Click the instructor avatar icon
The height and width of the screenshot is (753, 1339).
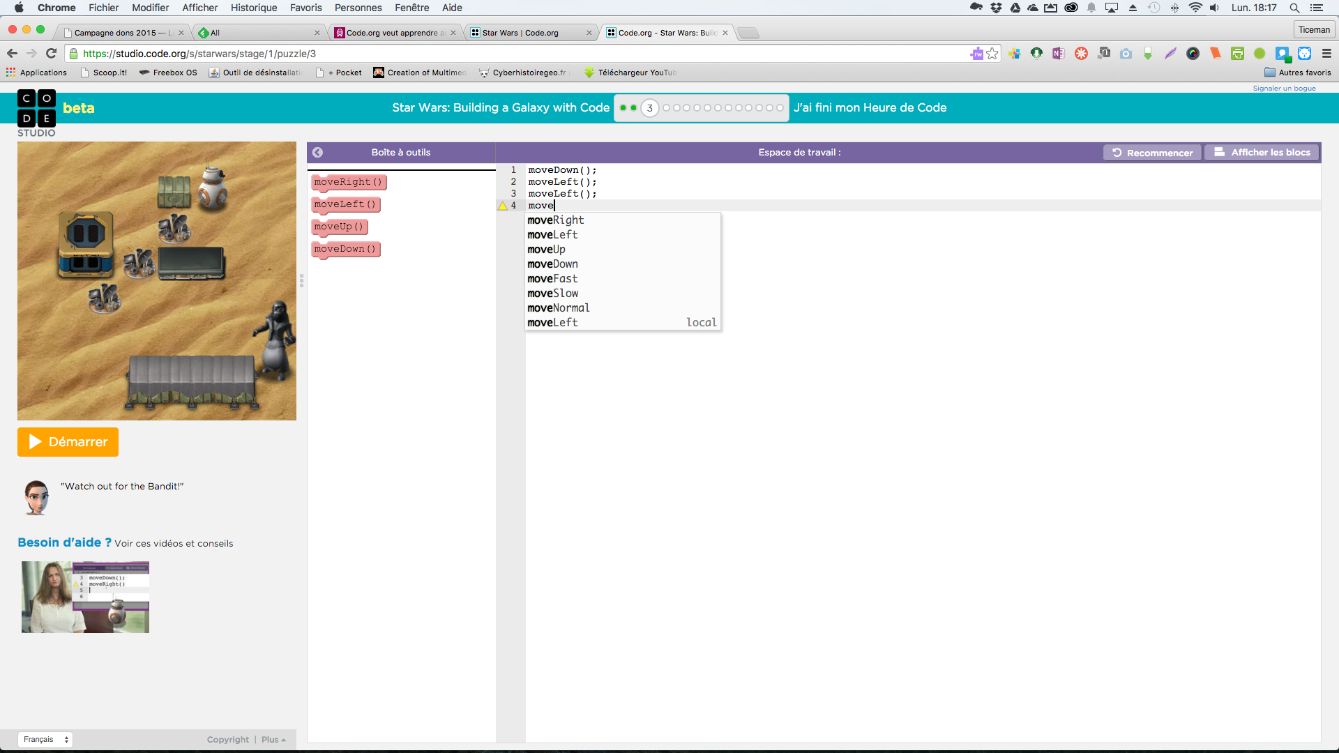[x=36, y=497]
